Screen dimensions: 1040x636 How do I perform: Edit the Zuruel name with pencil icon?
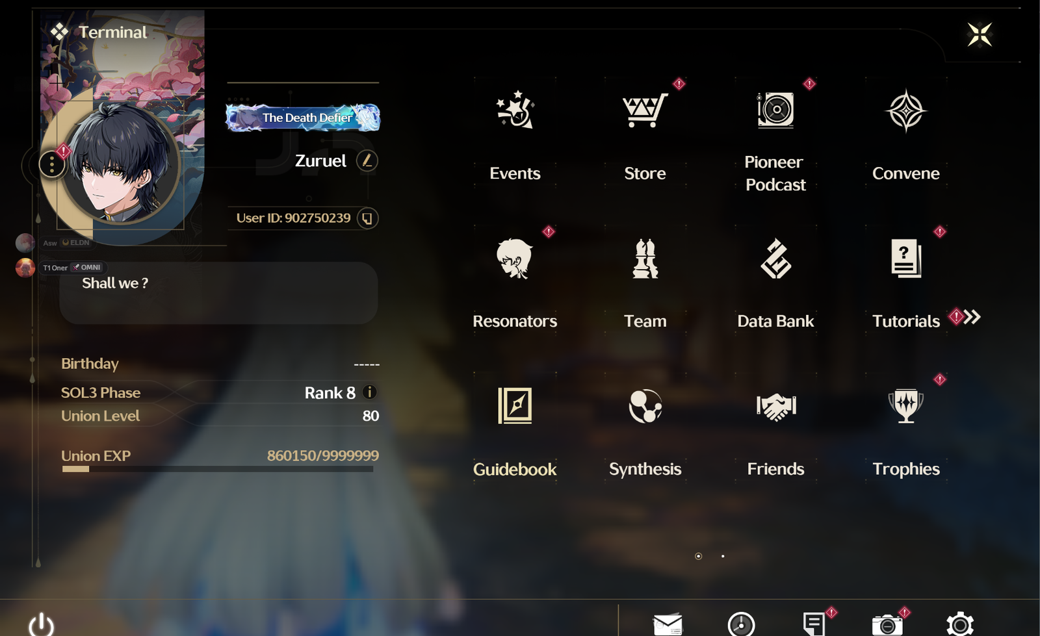tap(367, 160)
